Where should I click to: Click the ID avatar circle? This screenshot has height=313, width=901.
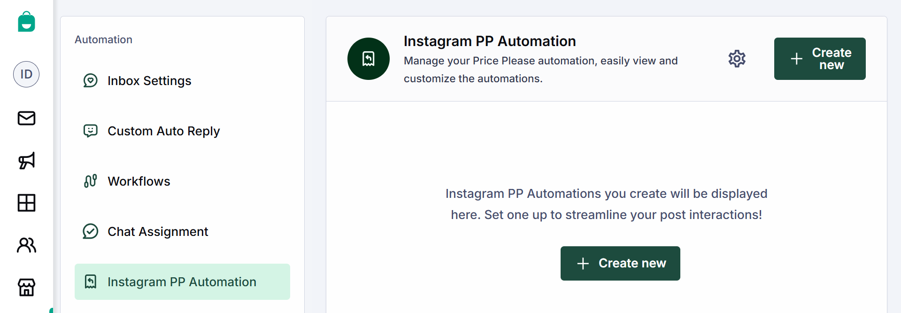[26, 74]
